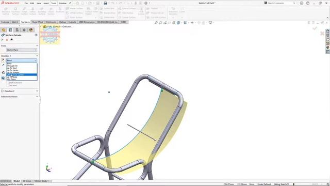Open Surface-Extrude help question mark
The image size is (330, 186).
(36, 35)
